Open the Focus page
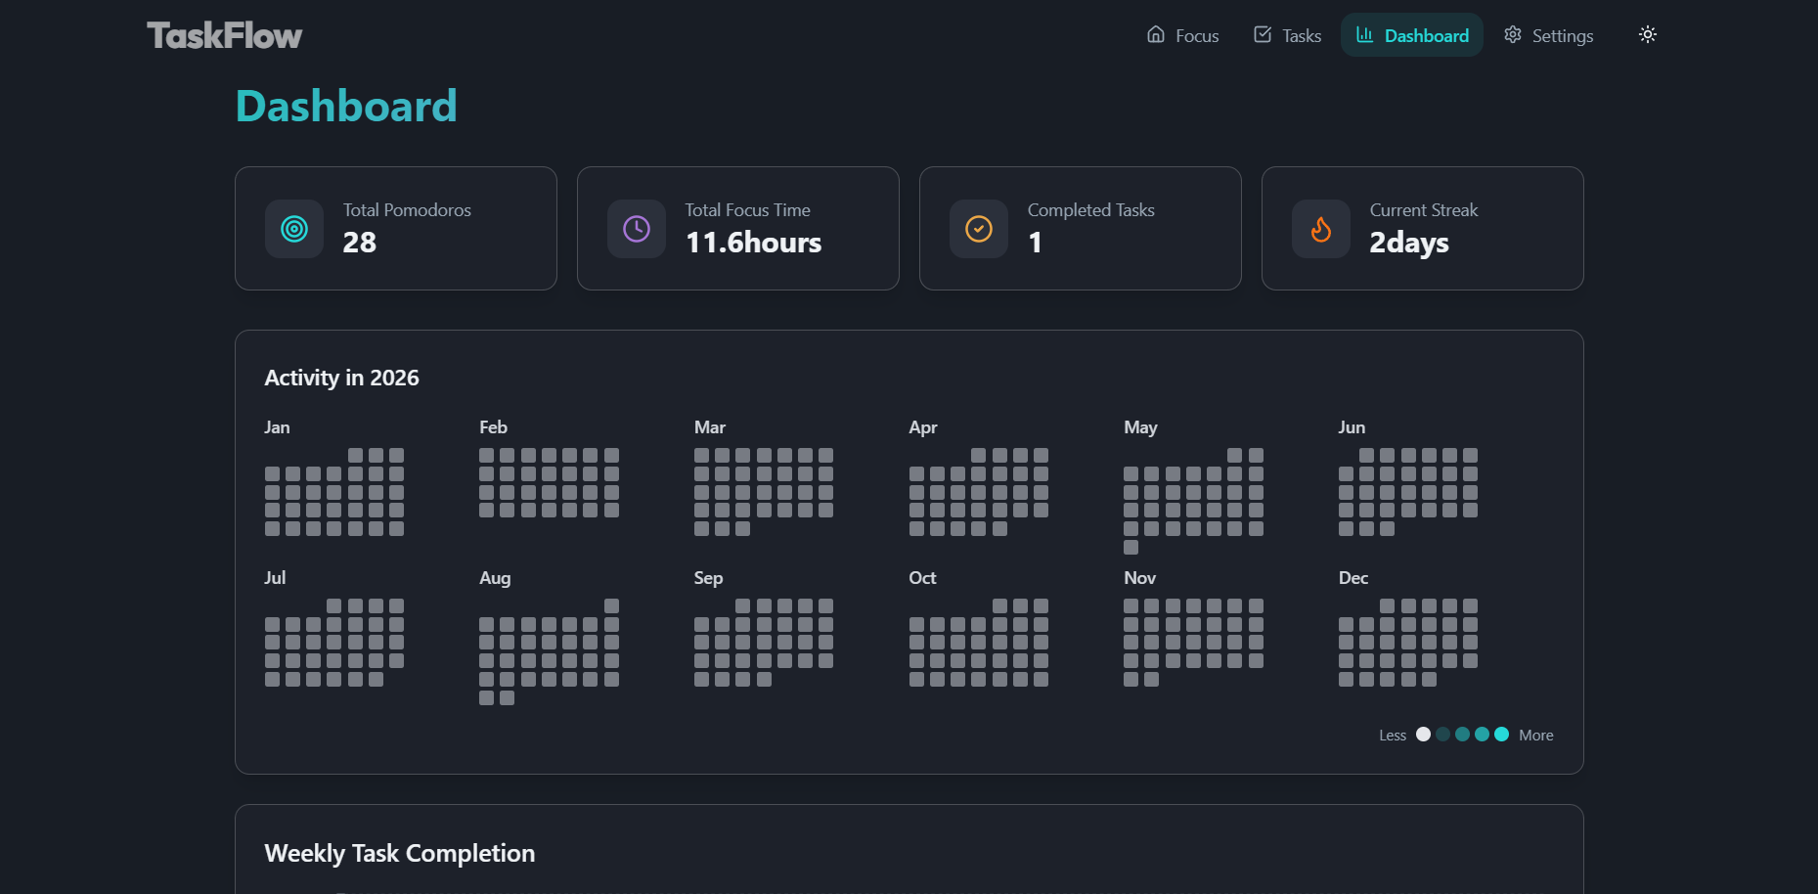Screen dimensions: 1818x894 1182,35
